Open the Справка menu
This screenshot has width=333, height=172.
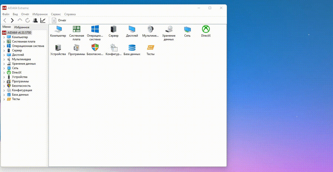(70, 14)
